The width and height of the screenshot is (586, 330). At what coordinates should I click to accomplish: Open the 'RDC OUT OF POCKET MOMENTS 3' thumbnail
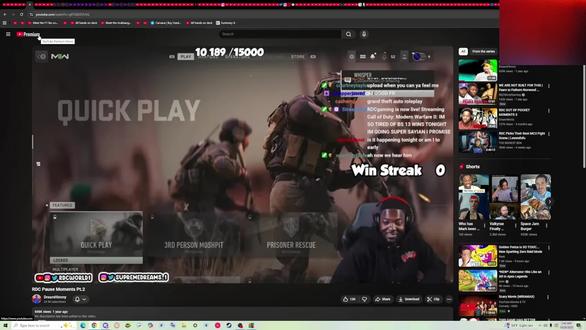[477, 118]
